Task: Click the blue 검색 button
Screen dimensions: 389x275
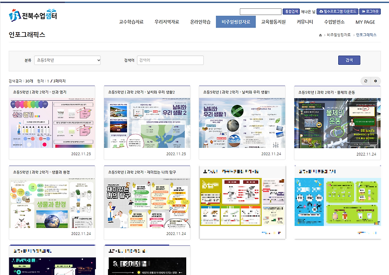Action: click(349, 60)
